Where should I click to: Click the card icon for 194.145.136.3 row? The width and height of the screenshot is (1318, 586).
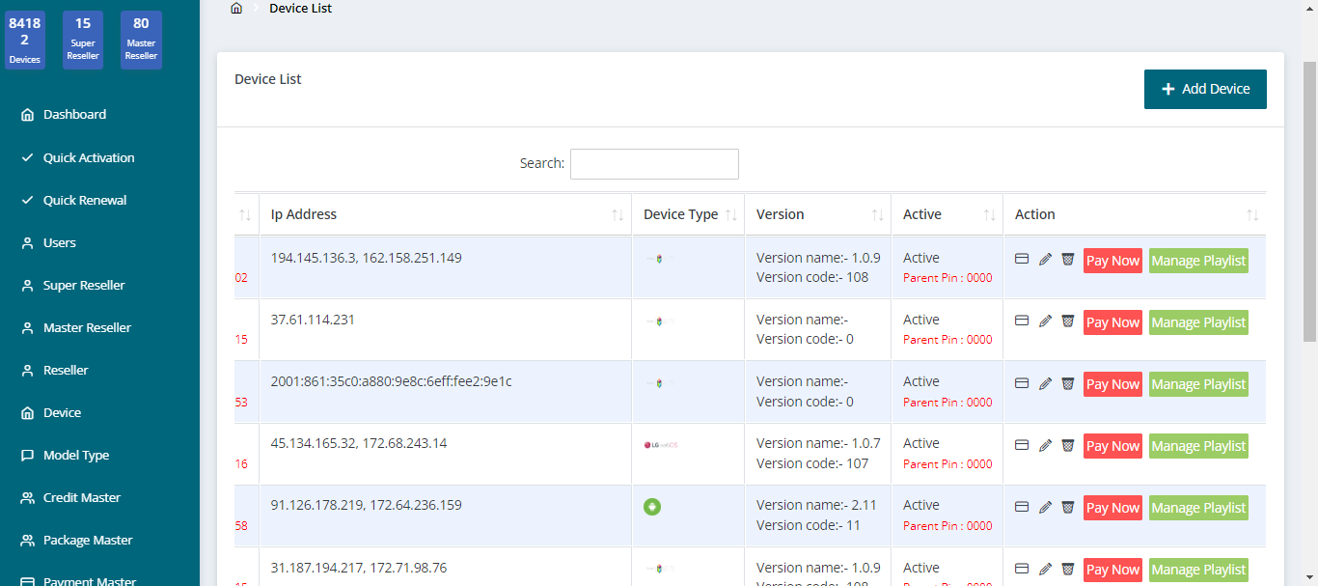pyautogui.click(x=1022, y=260)
